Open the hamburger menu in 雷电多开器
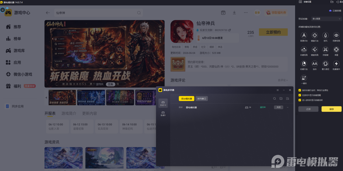Screen dimensions: 343x171 pyautogui.click(x=277, y=90)
